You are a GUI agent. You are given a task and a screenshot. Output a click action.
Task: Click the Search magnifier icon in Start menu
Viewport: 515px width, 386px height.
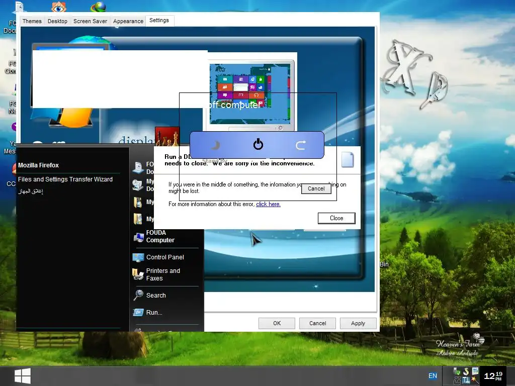[138, 295]
